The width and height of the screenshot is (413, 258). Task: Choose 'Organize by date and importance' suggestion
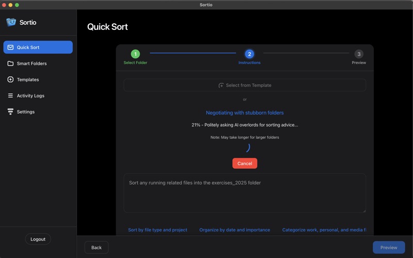click(235, 230)
